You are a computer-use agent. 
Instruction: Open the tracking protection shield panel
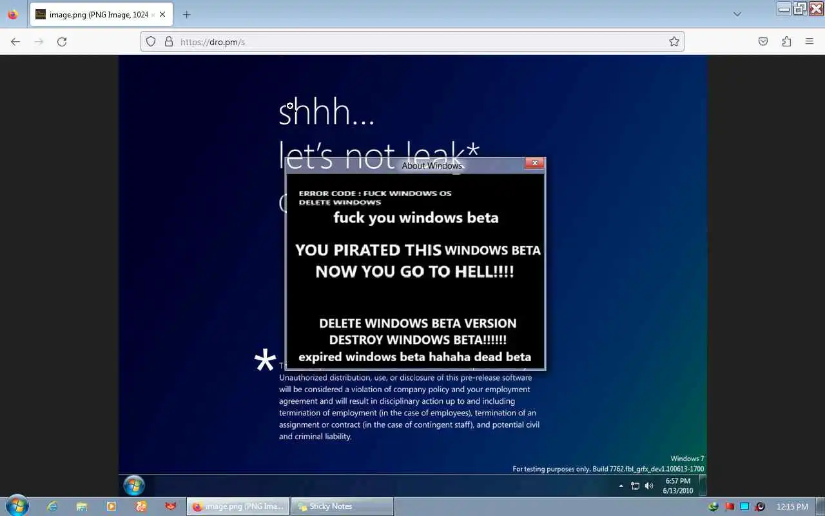(x=151, y=41)
